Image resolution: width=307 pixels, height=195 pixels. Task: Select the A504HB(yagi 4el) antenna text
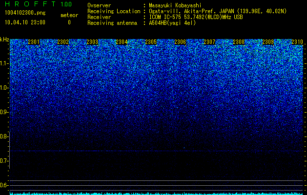click(172, 23)
